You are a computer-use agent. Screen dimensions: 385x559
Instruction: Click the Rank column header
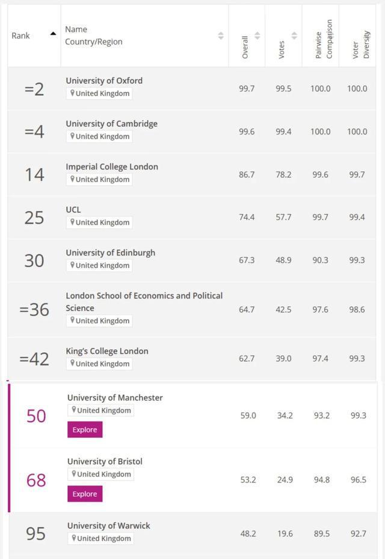pos(20,36)
